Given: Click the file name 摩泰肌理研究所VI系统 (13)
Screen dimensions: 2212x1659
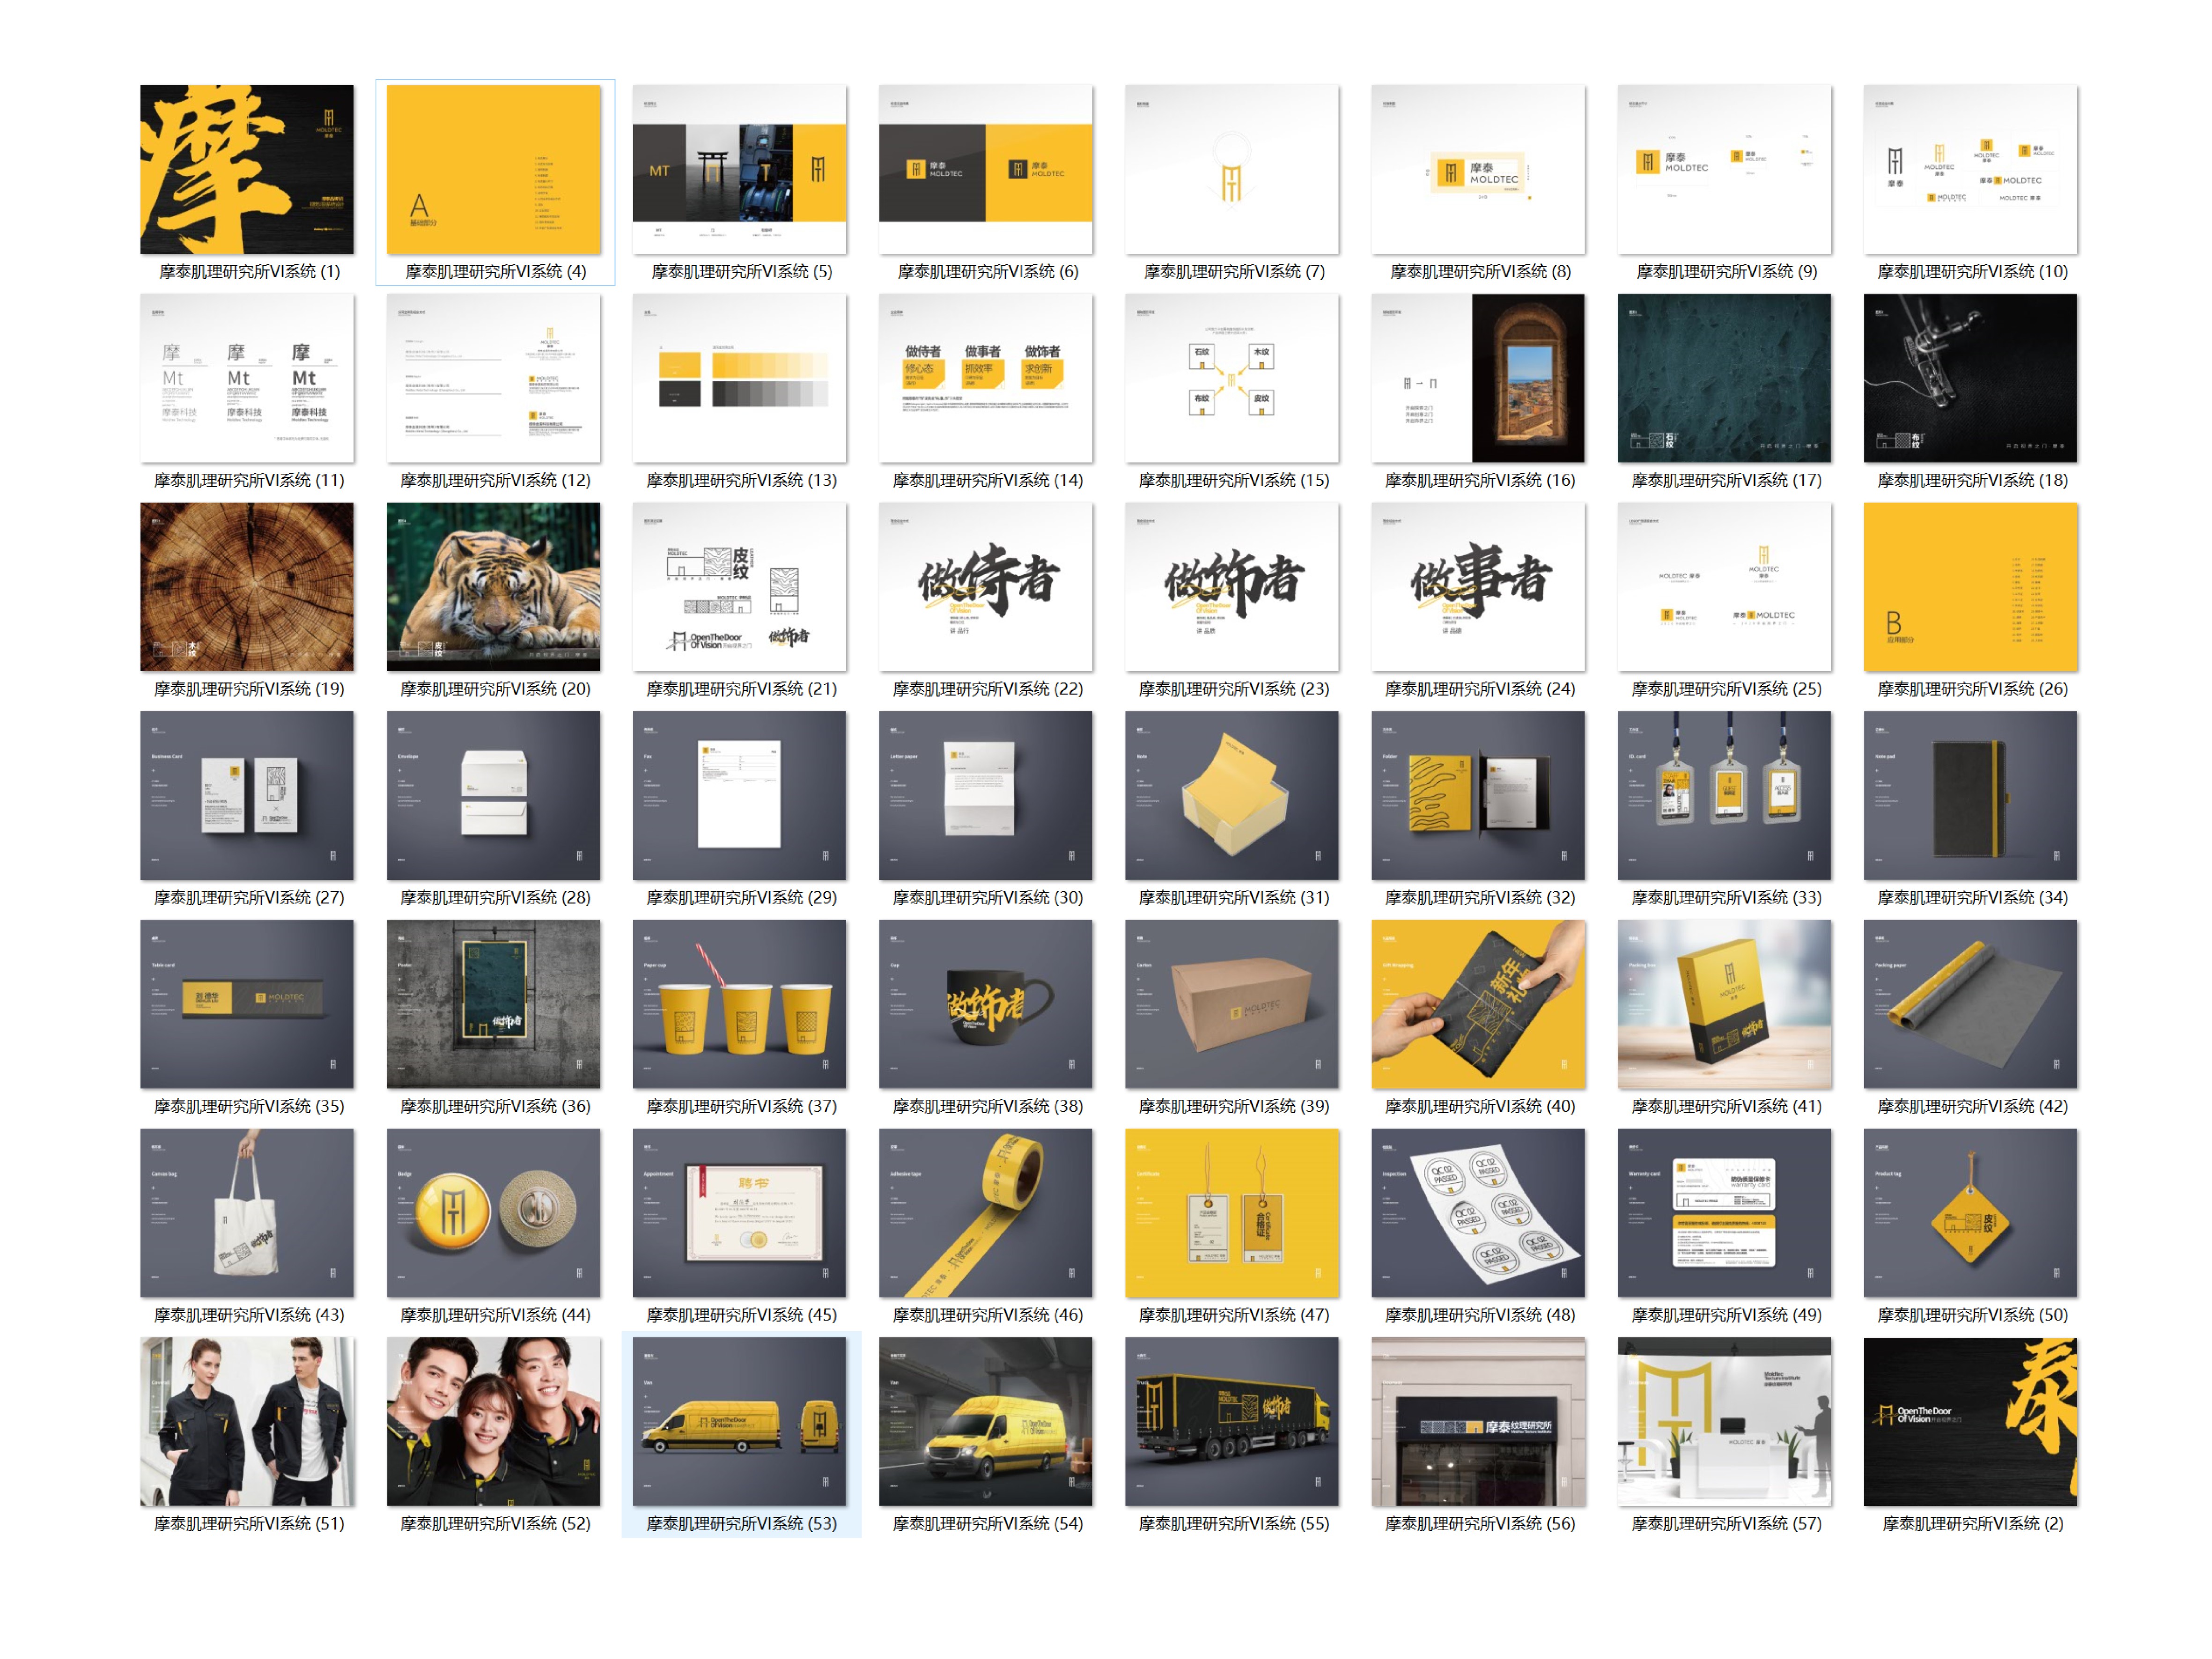Looking at the screenshot, I should pos(741,481).
